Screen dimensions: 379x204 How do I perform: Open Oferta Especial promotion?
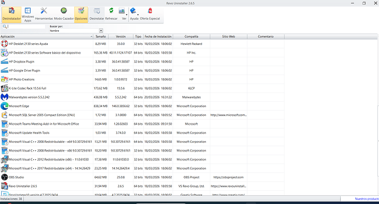(x=150, y=14)
